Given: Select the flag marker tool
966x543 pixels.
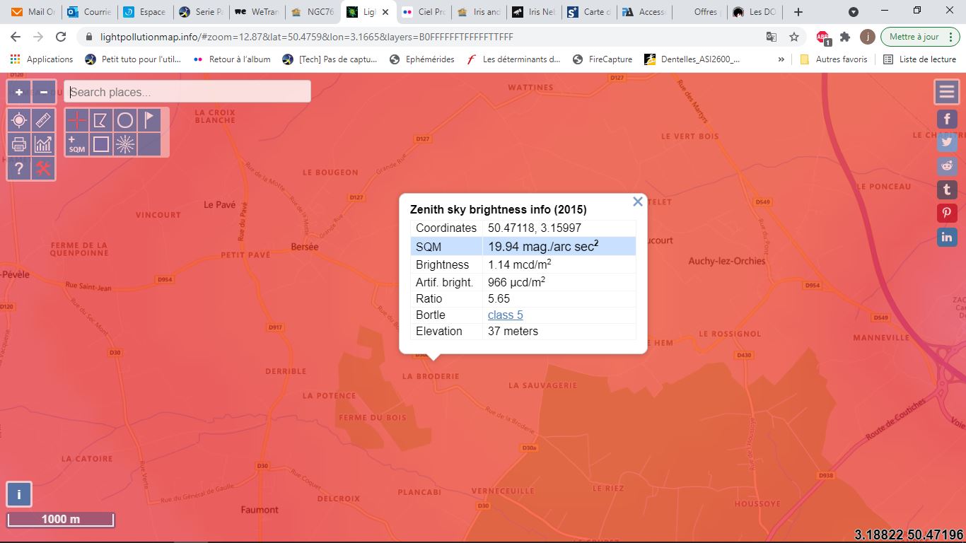Looking at the screenshot, I should 149,120.
